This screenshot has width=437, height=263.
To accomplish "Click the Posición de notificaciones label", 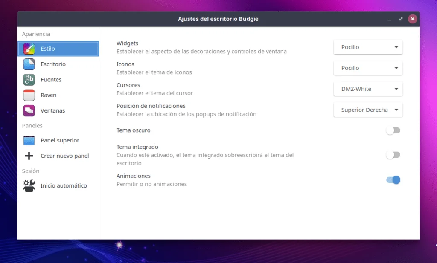I will click(151, 106).
